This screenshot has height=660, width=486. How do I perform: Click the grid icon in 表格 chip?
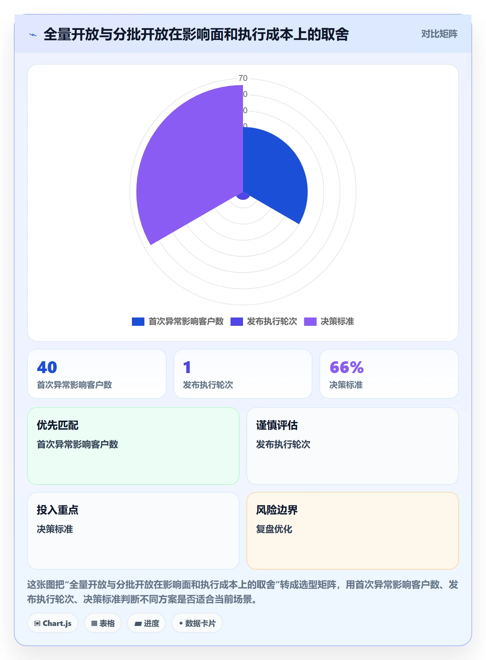(x=94, y=624)
